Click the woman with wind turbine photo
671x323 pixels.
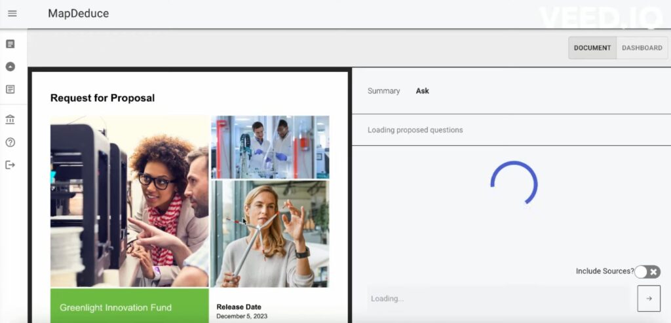tap(270, 233)
